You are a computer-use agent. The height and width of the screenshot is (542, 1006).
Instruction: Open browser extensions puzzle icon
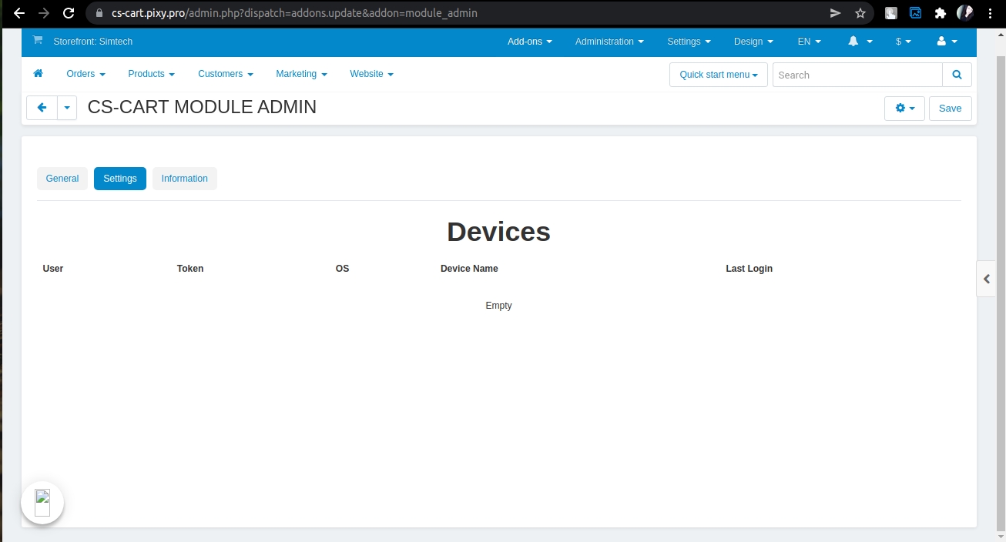click(940, 13)
